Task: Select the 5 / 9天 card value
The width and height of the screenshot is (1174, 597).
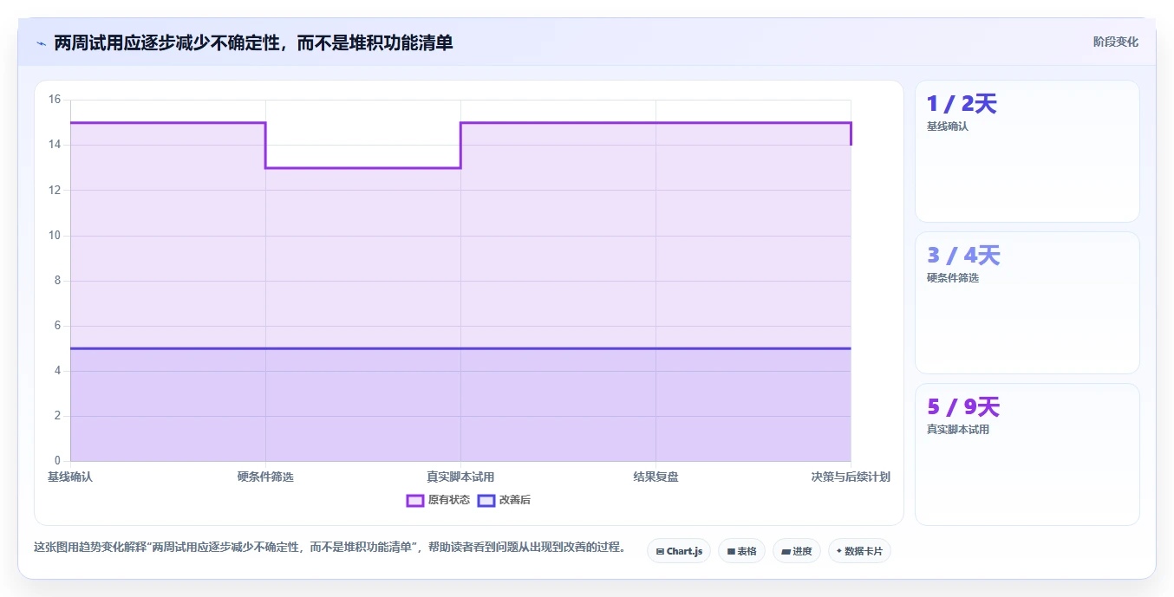Action: pyautogui.click(x=963, y=407)
